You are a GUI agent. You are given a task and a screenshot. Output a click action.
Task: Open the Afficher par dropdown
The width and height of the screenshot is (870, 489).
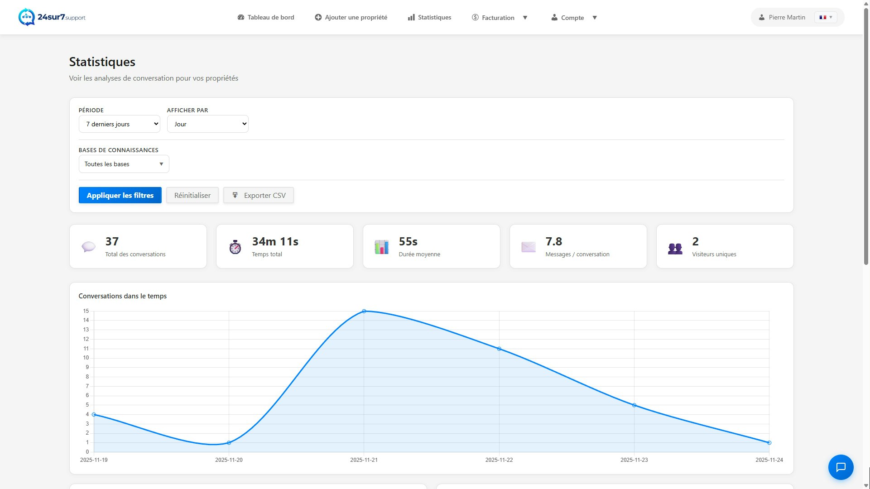(x=207, y=124)
